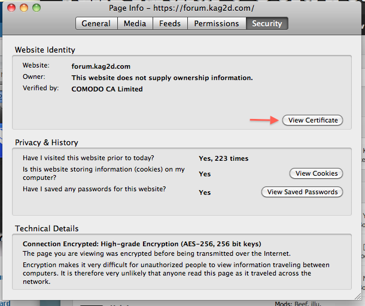Click the Page Info window title
Viewport: 365px width, 306px height.
tap(182, 8)
